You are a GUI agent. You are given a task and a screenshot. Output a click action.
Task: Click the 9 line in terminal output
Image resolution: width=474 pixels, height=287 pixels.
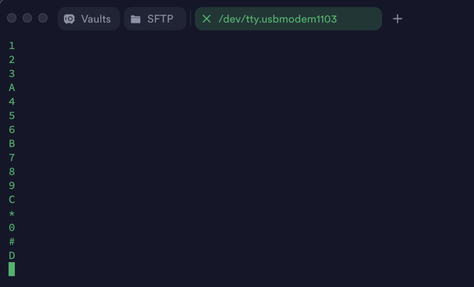point(12,185)
